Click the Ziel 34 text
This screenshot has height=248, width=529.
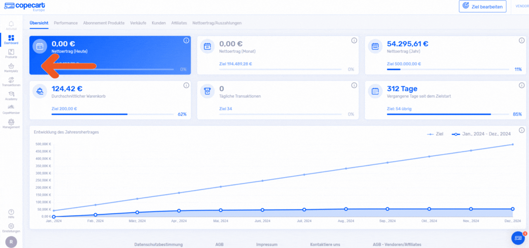225,109
